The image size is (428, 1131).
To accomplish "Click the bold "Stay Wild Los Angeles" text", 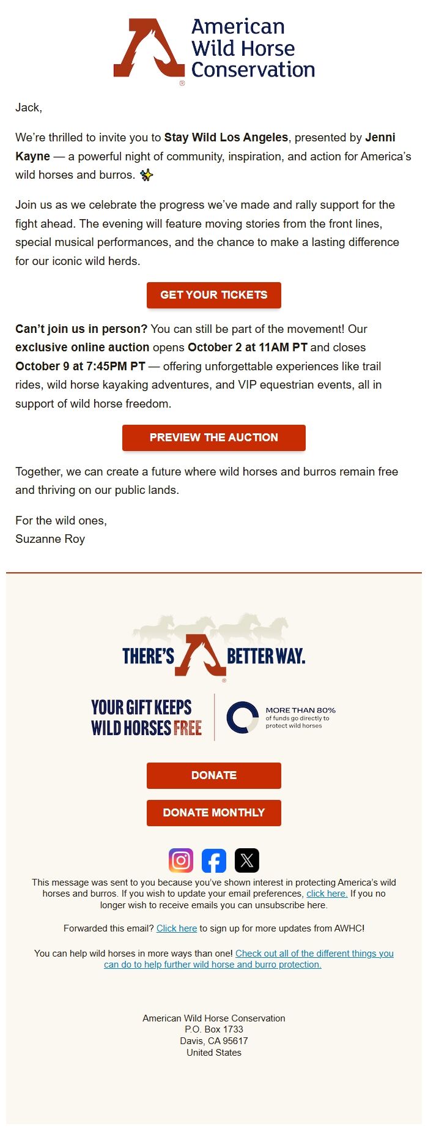I will pos(226,138).
